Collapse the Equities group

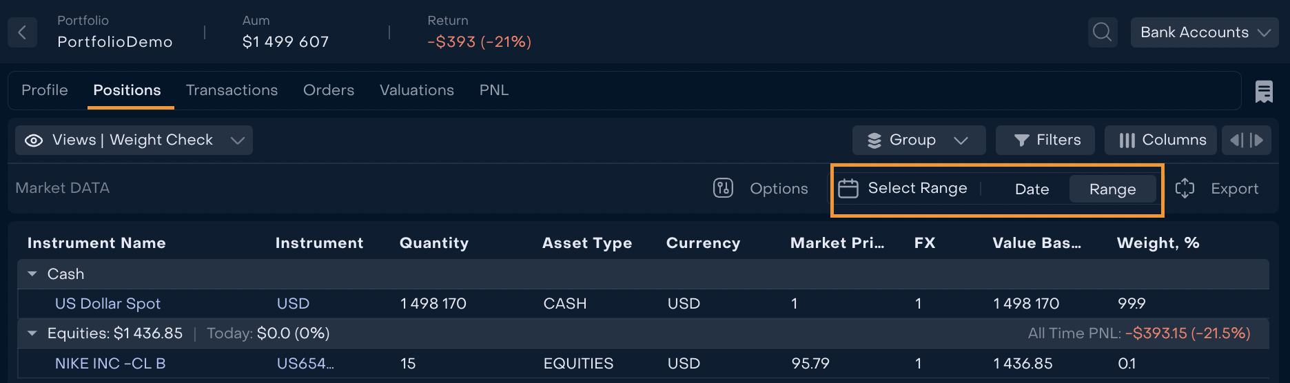point(32,333)
